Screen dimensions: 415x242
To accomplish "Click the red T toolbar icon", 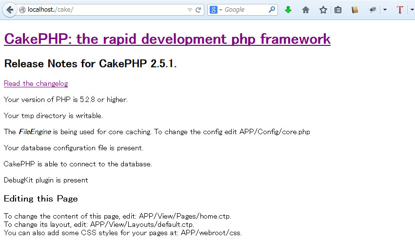I will (x=400, y=10).
